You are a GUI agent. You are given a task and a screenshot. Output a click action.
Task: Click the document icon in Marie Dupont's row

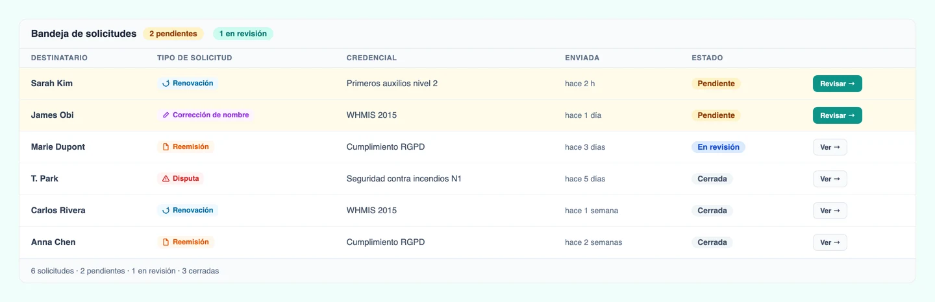click(166, 147)
